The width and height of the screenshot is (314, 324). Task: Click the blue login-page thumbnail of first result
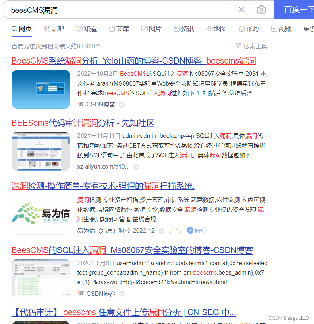[41, 89]
